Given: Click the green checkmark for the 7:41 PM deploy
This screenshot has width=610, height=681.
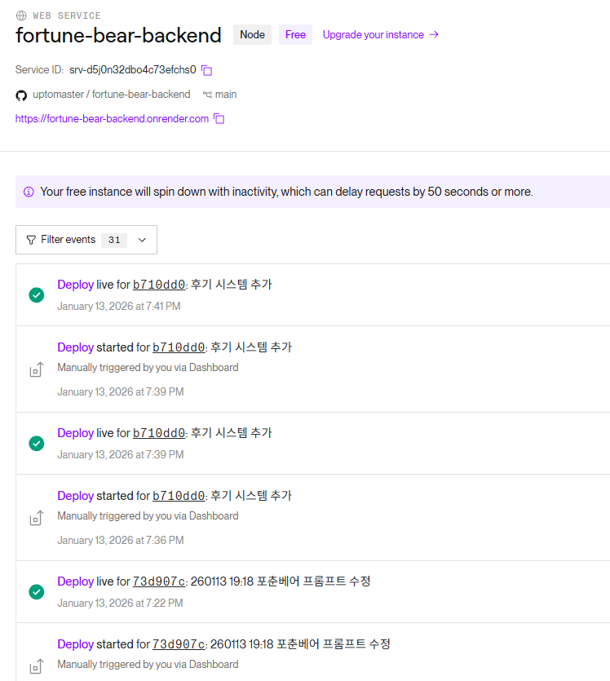Looking at the screenshot, I should [x=36, y=294].
